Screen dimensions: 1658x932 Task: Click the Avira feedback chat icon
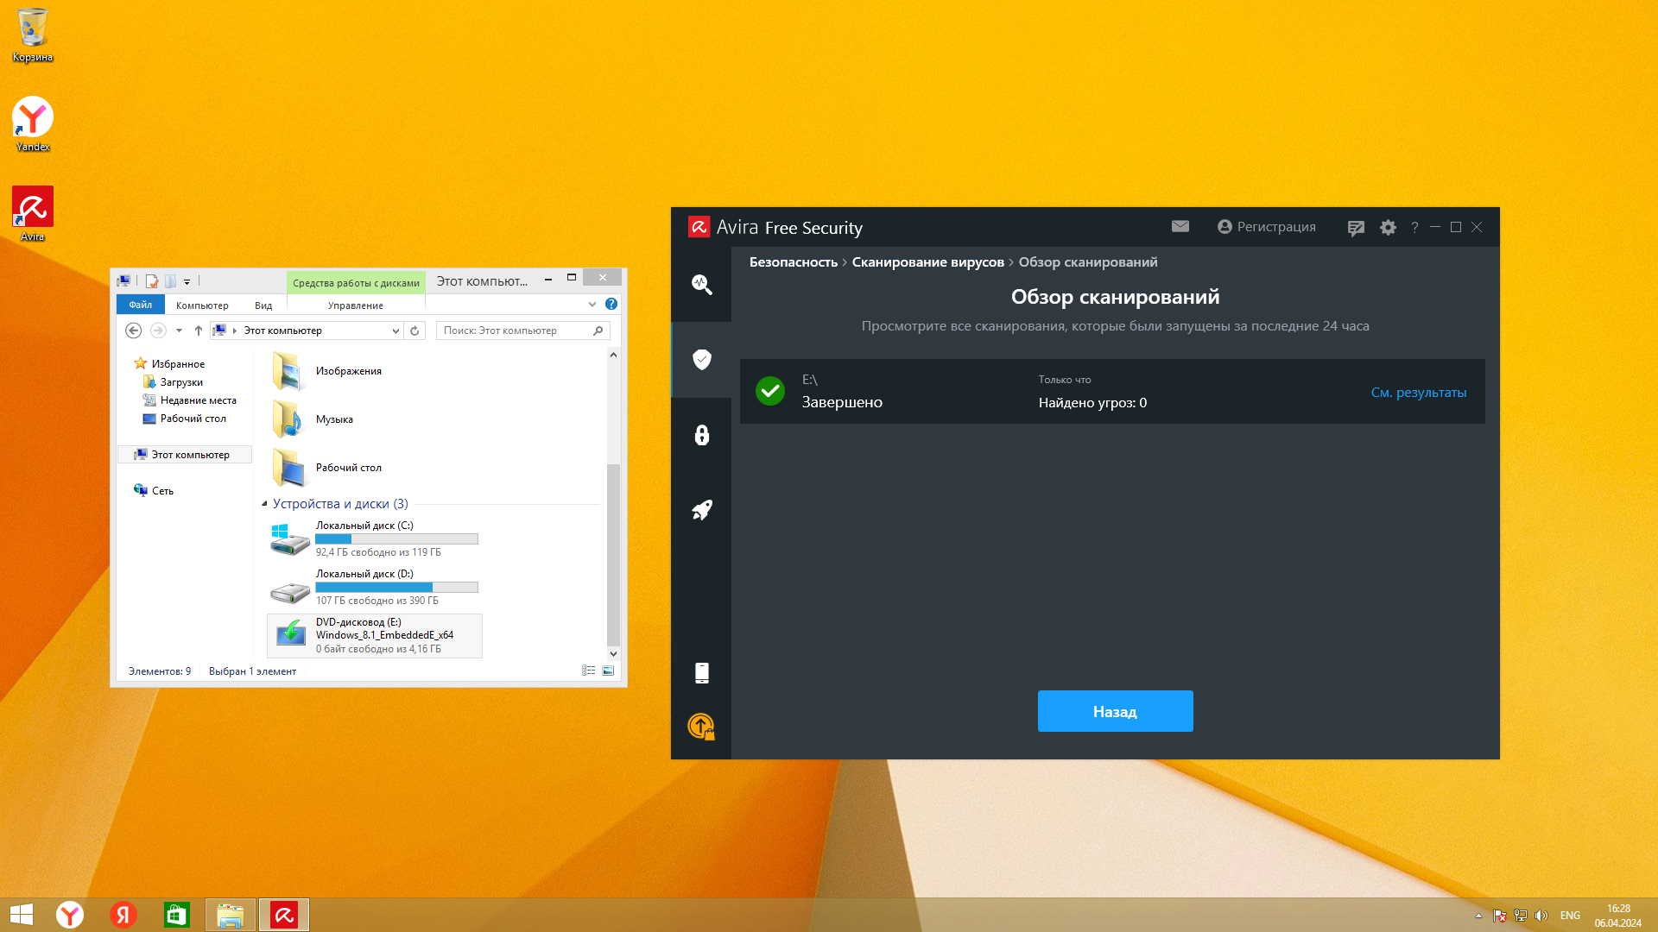(1356, 228)
